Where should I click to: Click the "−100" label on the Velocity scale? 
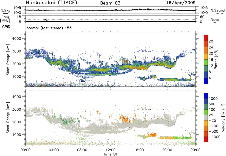coord(214,126)
